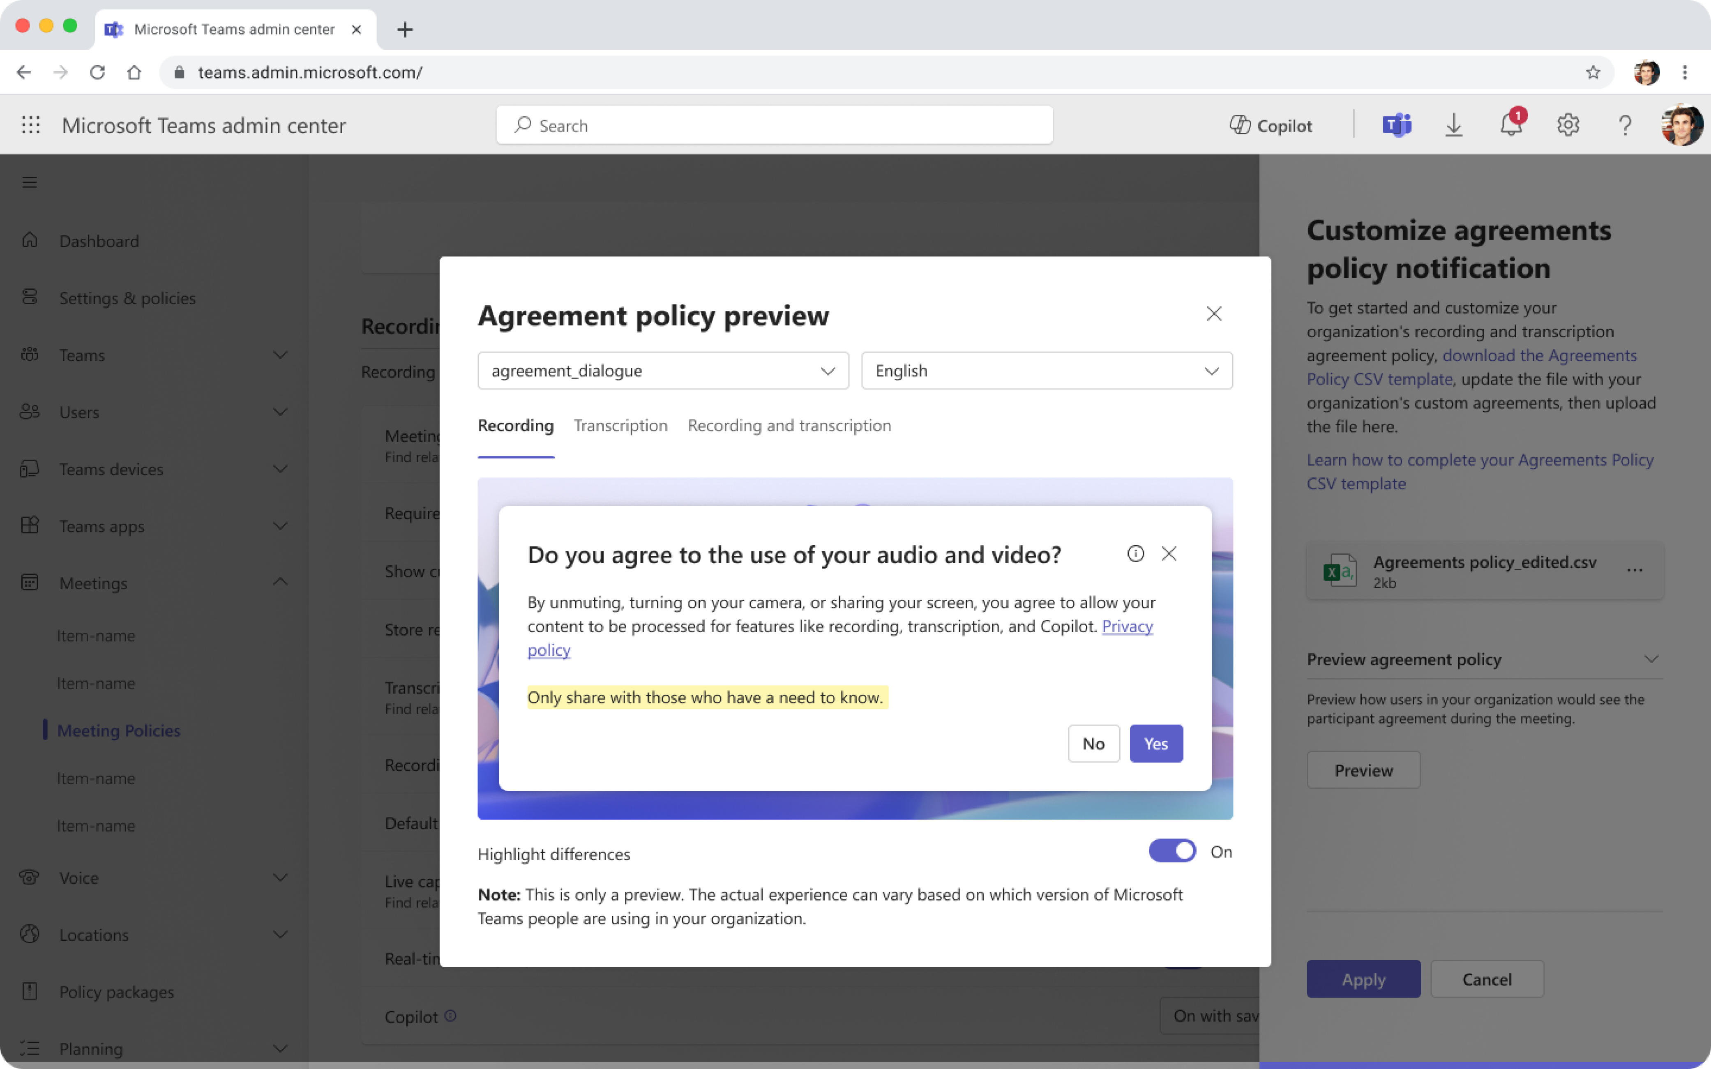Expand the Teams apps section
Screen dimensions: 1711x1069
(x=281, y=526)
